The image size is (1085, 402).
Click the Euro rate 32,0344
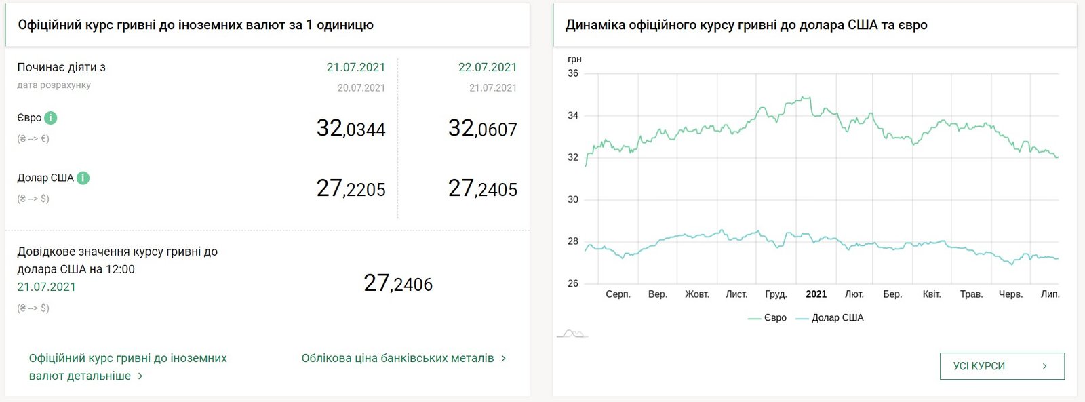351,128
